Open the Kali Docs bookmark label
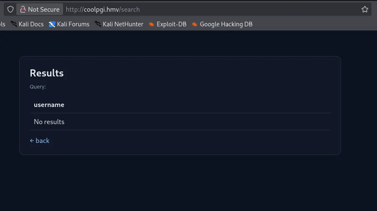Image resolution: width=377 pixels, height=211 pixels. [31, 24]
